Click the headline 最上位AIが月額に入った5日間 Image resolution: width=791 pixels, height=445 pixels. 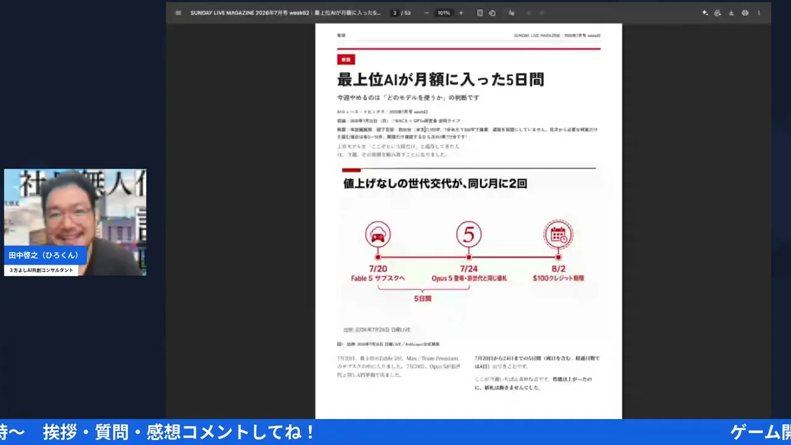[440, 79]
